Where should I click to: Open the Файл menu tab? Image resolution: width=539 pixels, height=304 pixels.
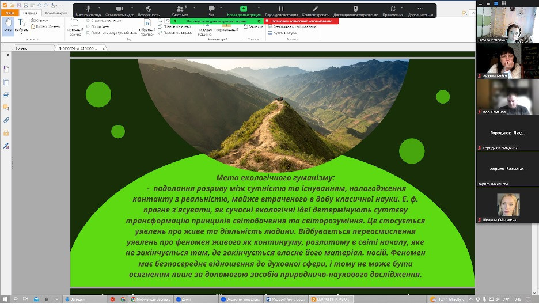pos(10,13)
